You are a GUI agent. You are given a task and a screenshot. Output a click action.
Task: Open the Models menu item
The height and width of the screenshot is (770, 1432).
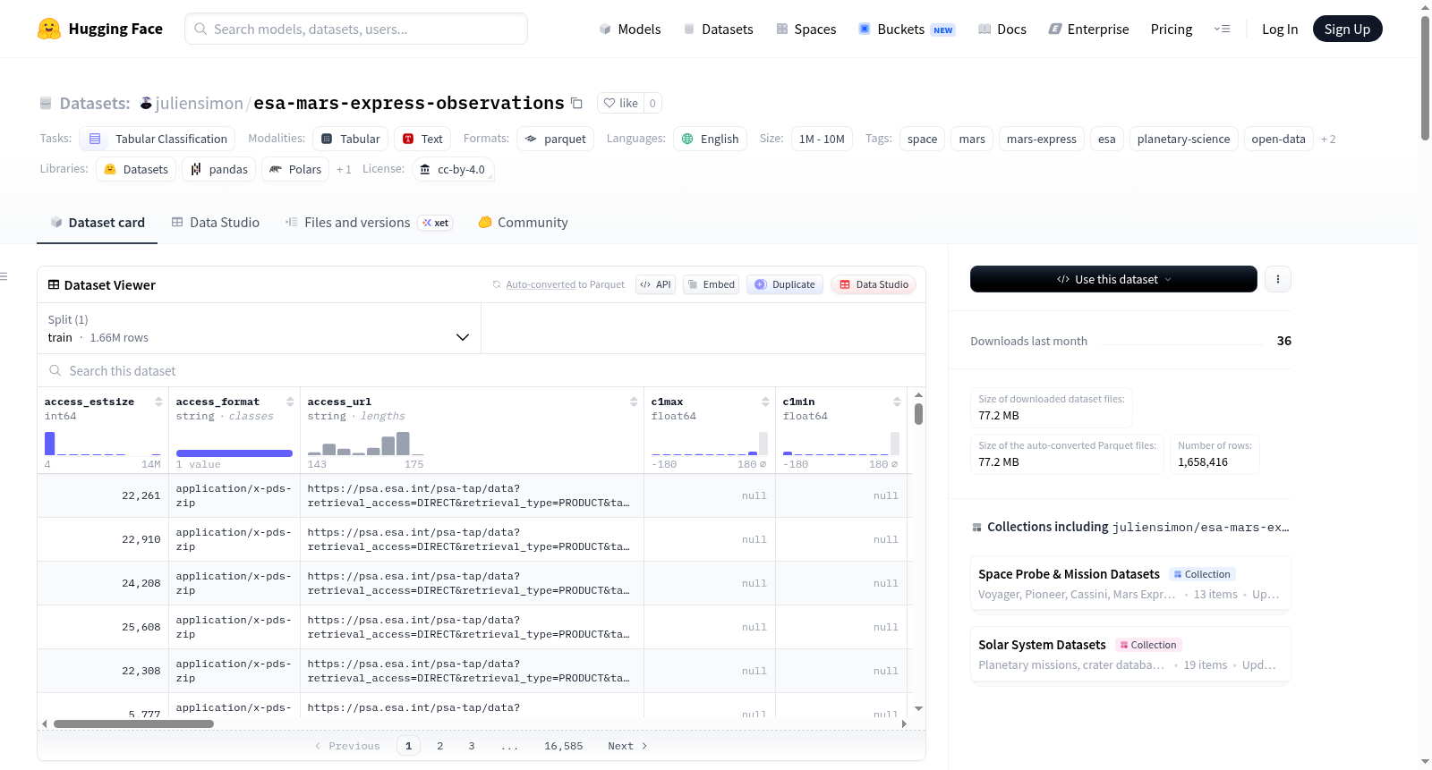pyautogui.click(x=630, y=29)
